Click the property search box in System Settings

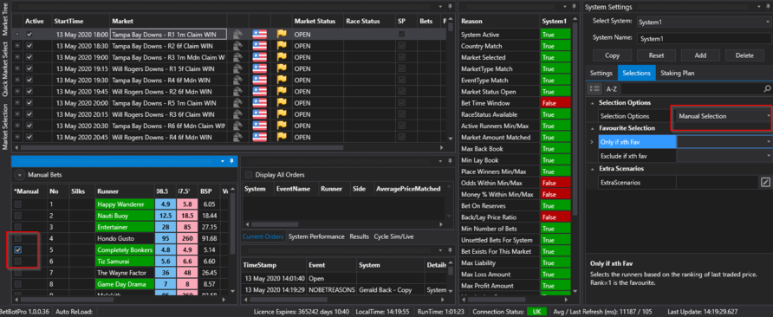pyautogui.click(x=692, y=89)
